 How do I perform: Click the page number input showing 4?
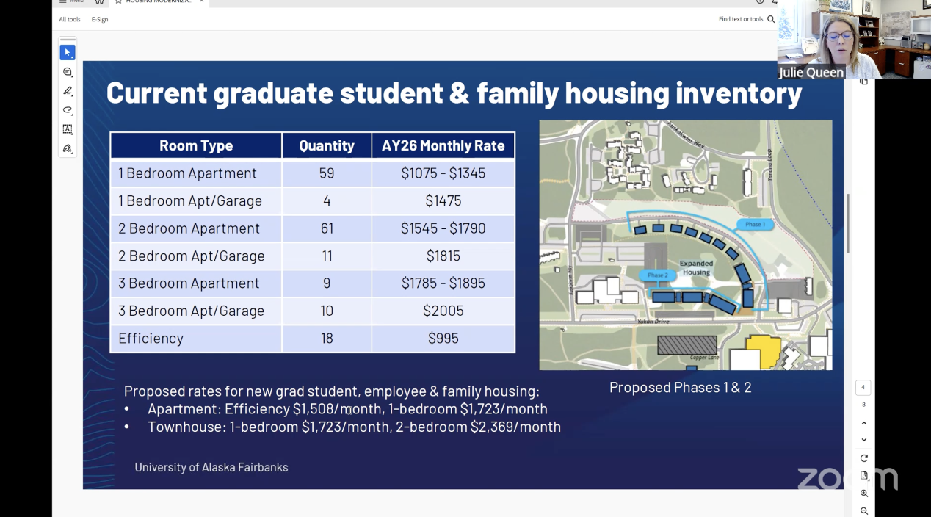pos(863,387)
